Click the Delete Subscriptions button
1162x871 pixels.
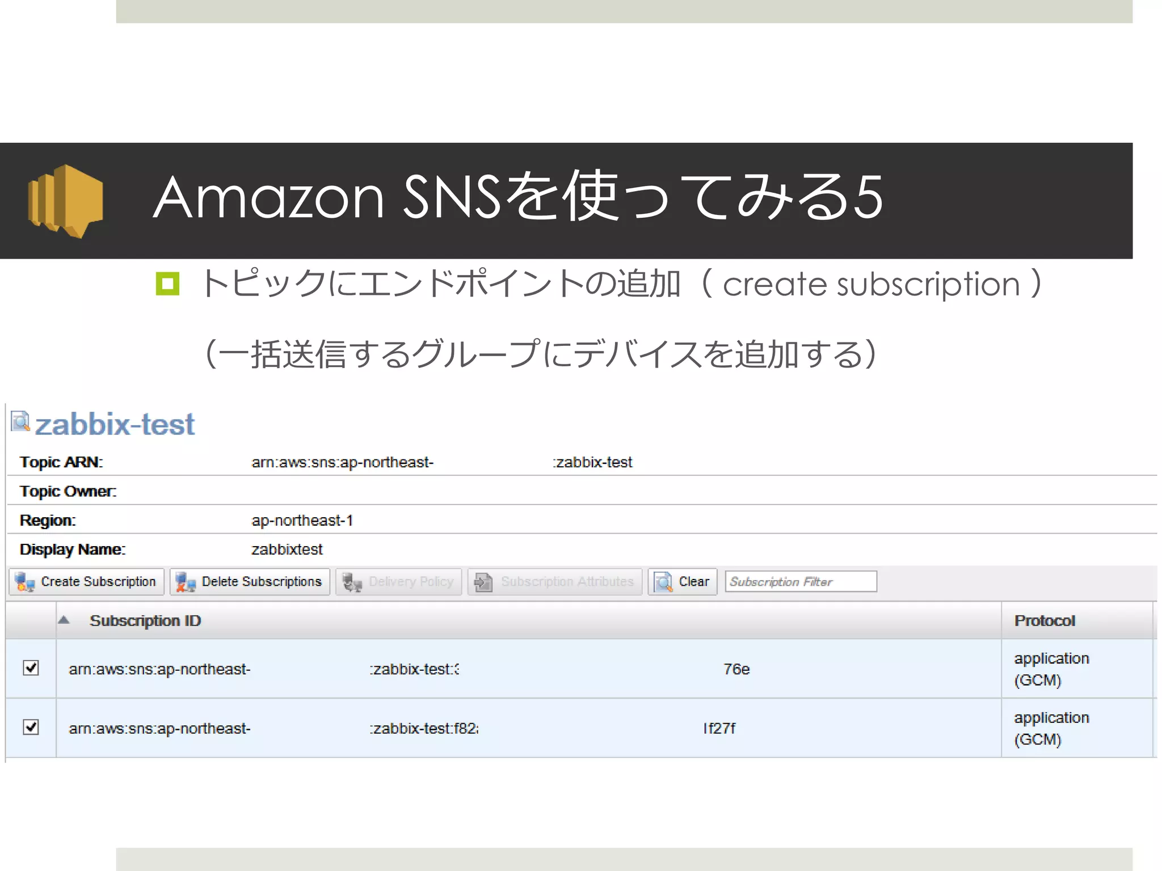coord(250,582)
